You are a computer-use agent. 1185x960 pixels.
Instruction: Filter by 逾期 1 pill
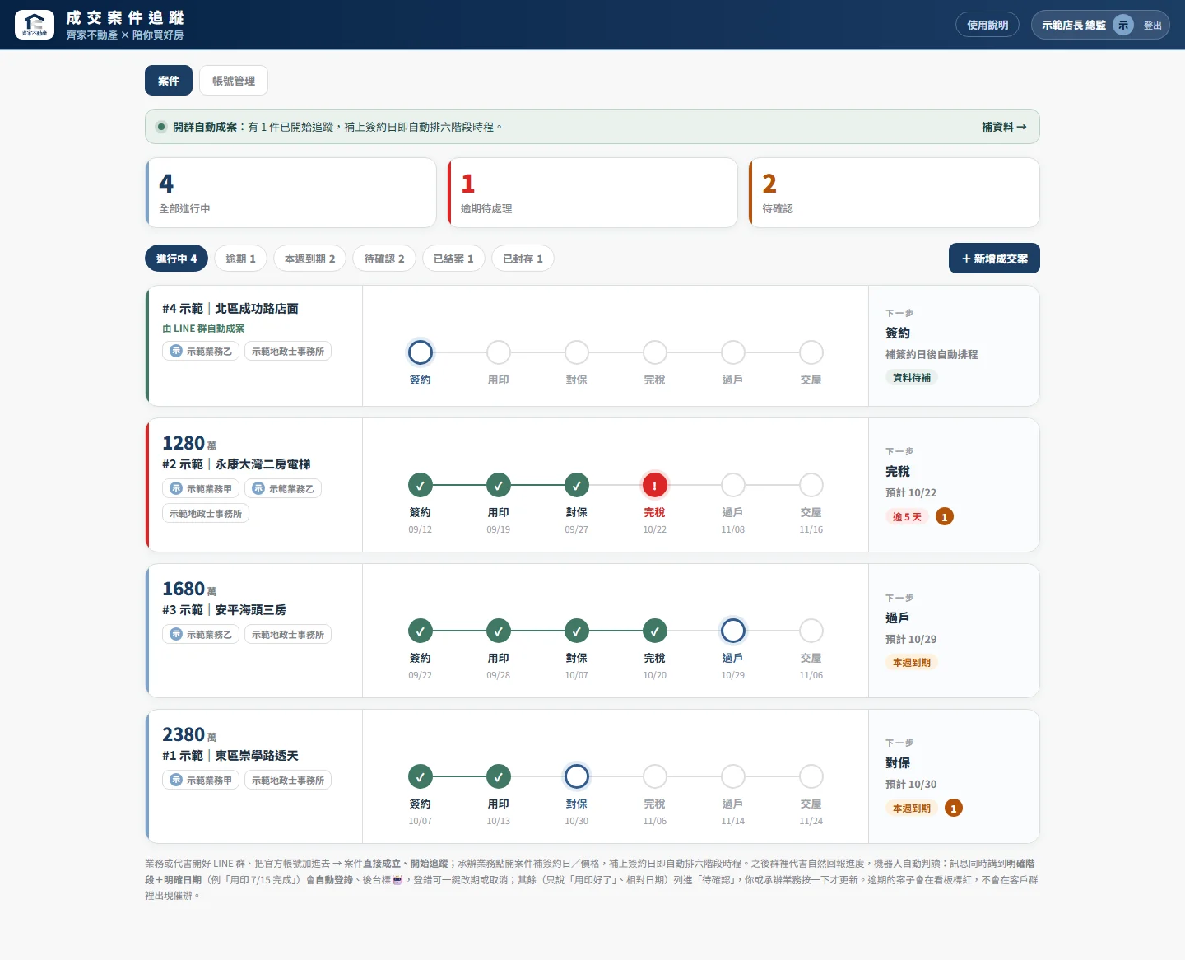pyautogui.click(x=240, y=259)
